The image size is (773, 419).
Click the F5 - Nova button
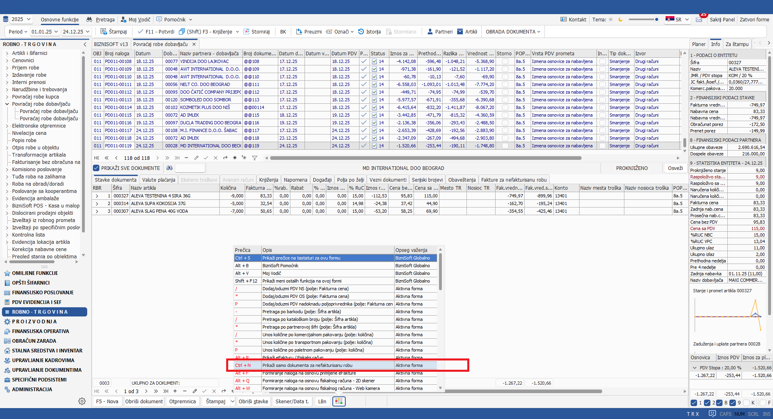pyautogui.click(x=107, y=401)
